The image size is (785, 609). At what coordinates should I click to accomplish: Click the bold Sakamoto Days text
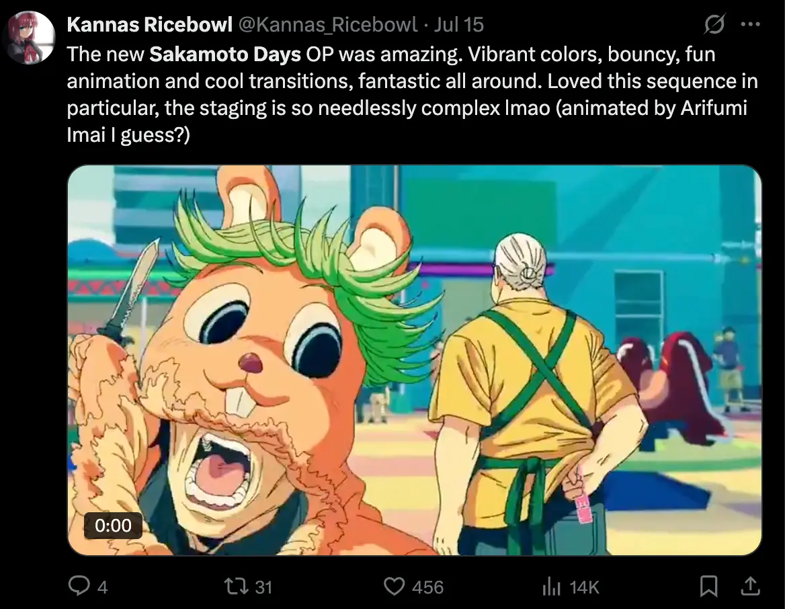click(225, 54)
